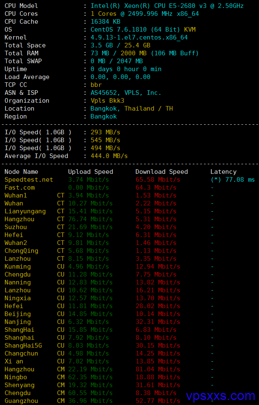Click the AS45652, VPLS, Inc. text
259x405 pixels.
[x=126, y=93]
